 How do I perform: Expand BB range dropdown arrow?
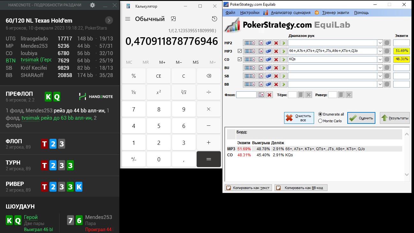click(380, 84)
